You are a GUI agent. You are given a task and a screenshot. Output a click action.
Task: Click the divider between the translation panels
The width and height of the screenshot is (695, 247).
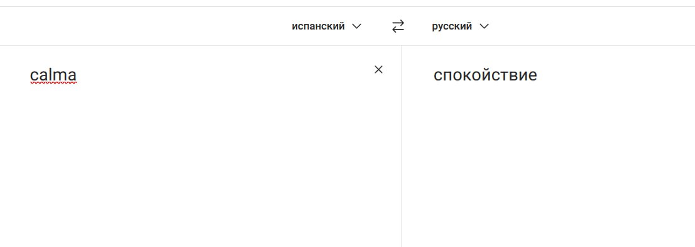click(x=401, y=146)
